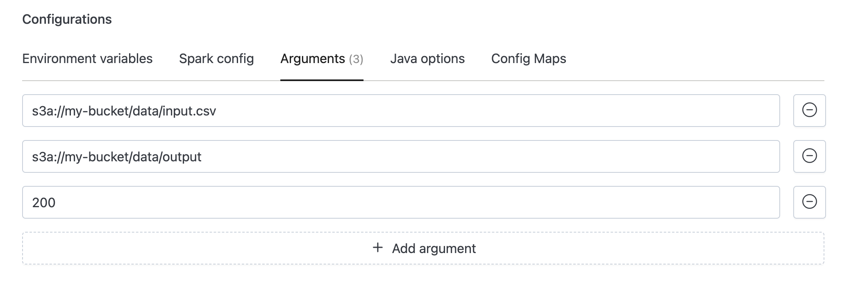This screenshot has width=858, height=294.
Task: Click the Add argument button
Action: pyautogui.click(x=423, y=248)
